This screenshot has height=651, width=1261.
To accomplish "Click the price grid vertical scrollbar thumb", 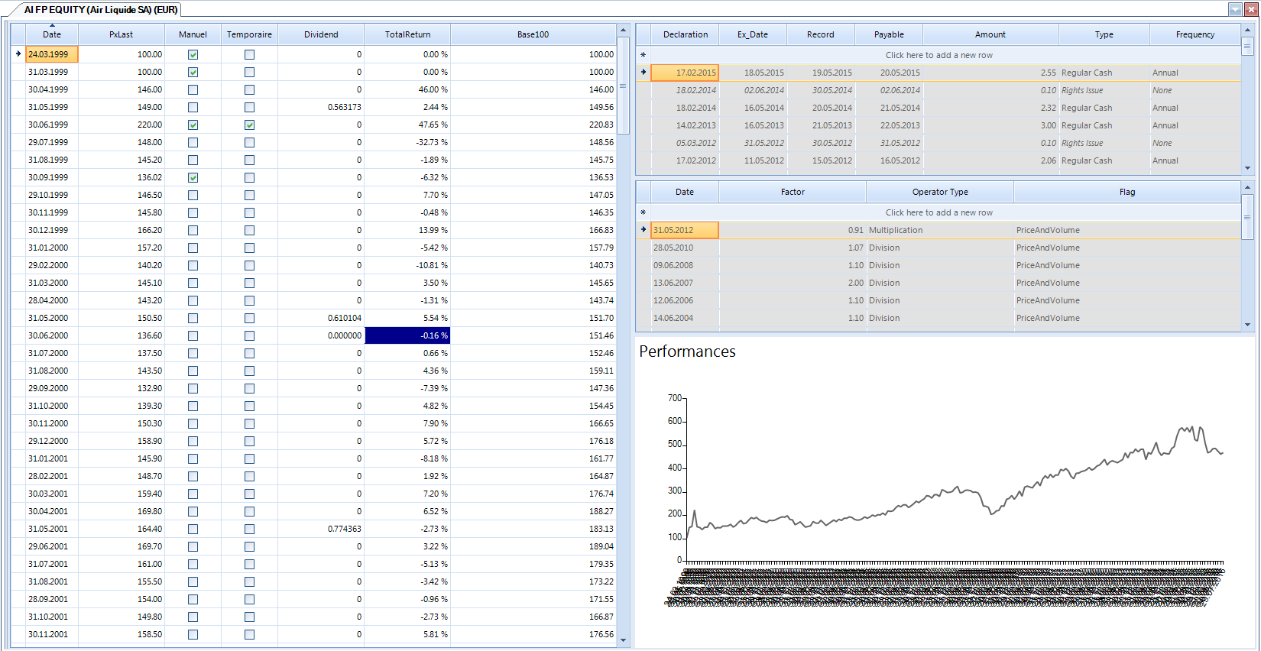I will 623,86.
